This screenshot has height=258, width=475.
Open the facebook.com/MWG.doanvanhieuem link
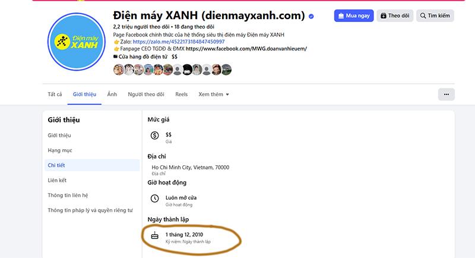246,49
